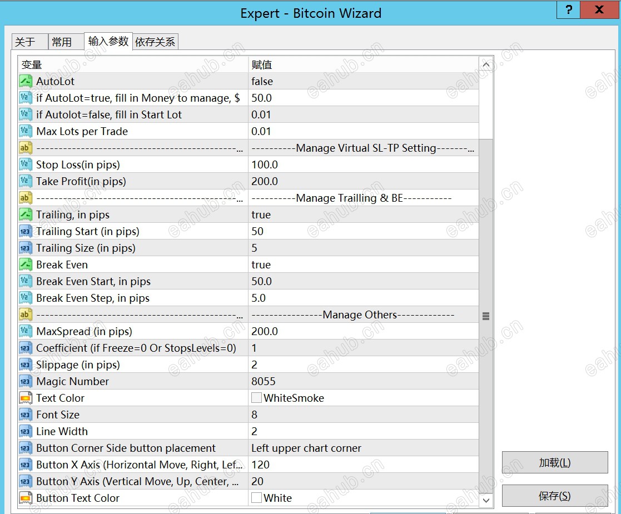Click the Trailing Start integer icon
The image size is (621, 514).
click(26, 231)
